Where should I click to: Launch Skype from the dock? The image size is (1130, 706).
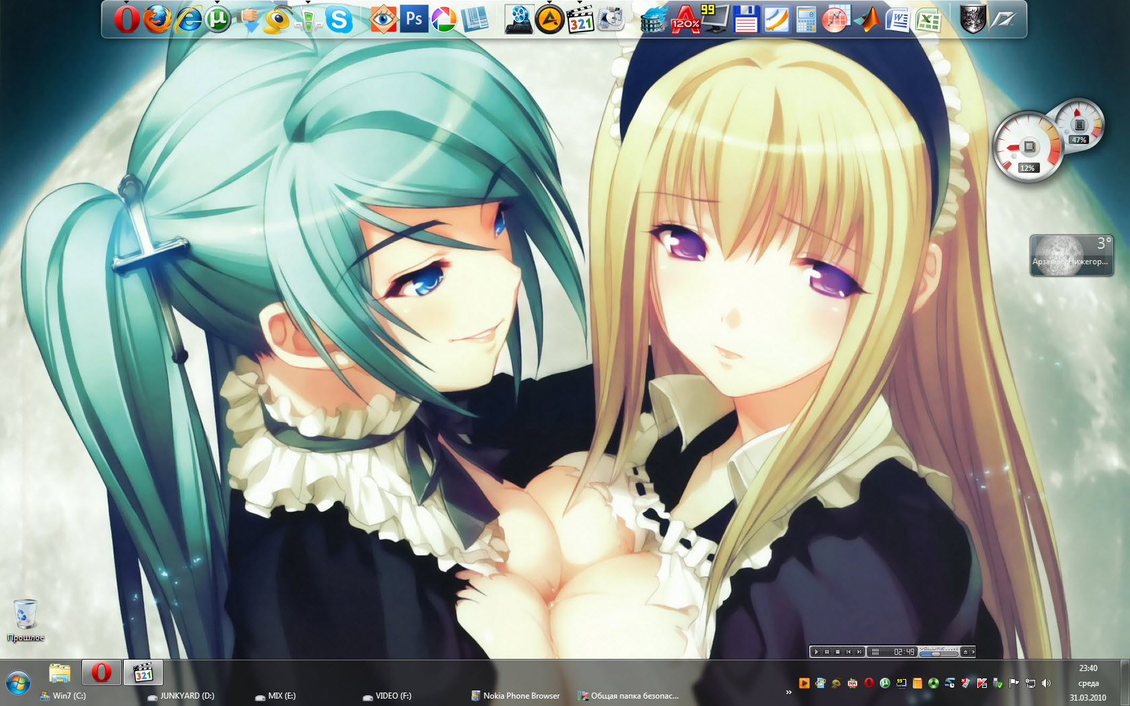pos(339,19)
